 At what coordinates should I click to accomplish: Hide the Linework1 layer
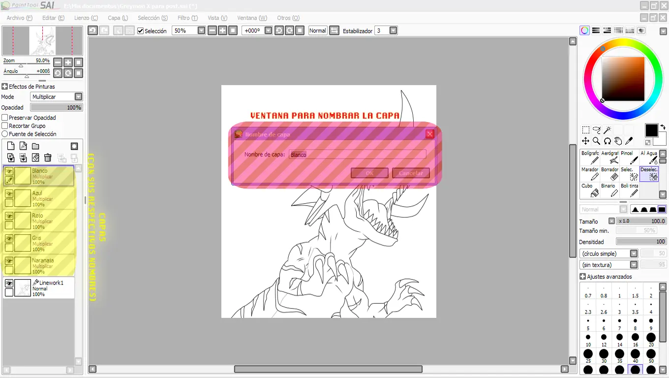click(x=9, y=283)
